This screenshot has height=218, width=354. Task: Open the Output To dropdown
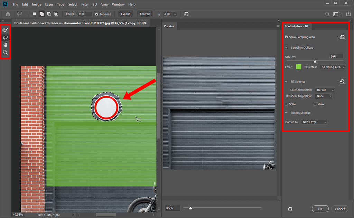coord(314,122)
